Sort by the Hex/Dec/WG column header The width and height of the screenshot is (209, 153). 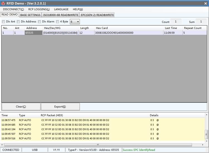pos(61,28)
